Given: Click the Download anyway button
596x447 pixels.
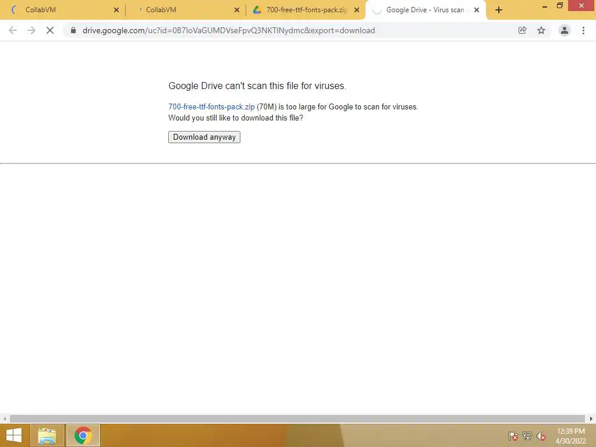Looking at the screenshot, I should tap(204, 137).
